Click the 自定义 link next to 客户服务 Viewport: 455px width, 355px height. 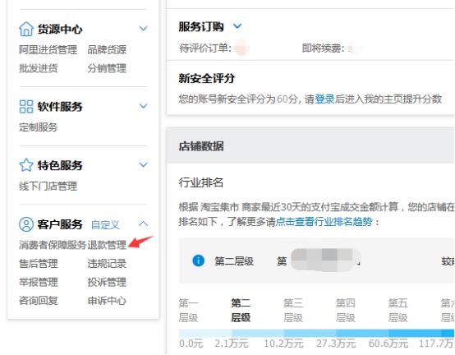point(105,224)
